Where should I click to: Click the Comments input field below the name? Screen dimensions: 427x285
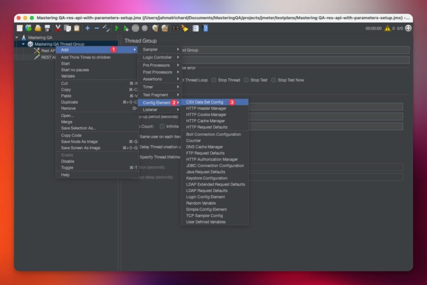click(296, 60)
